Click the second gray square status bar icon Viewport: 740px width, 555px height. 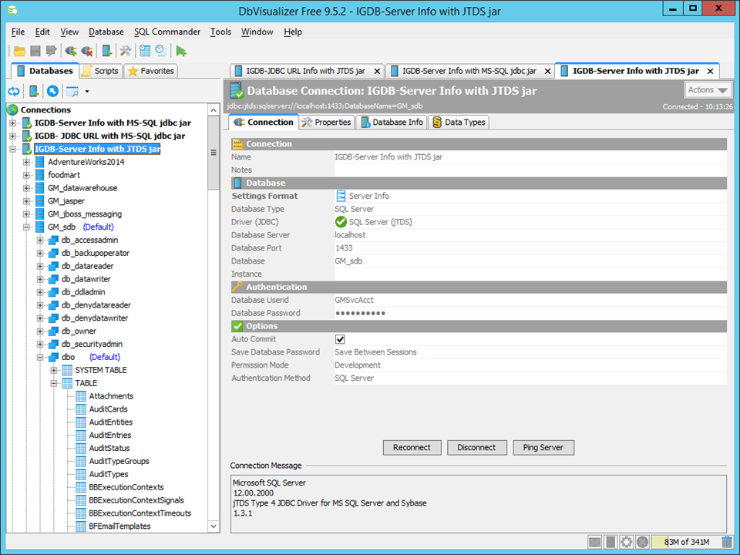tap(610, 542)
